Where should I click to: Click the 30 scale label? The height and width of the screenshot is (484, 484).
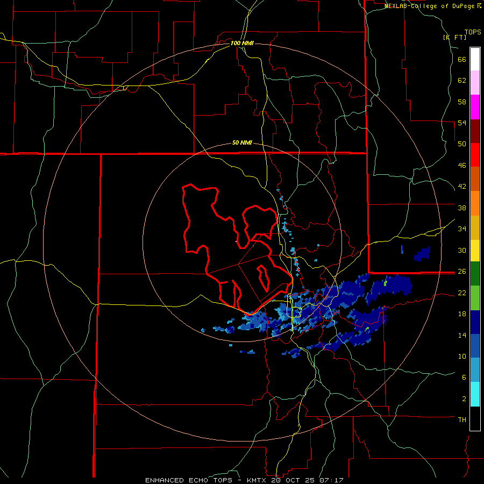pos(462,250)
